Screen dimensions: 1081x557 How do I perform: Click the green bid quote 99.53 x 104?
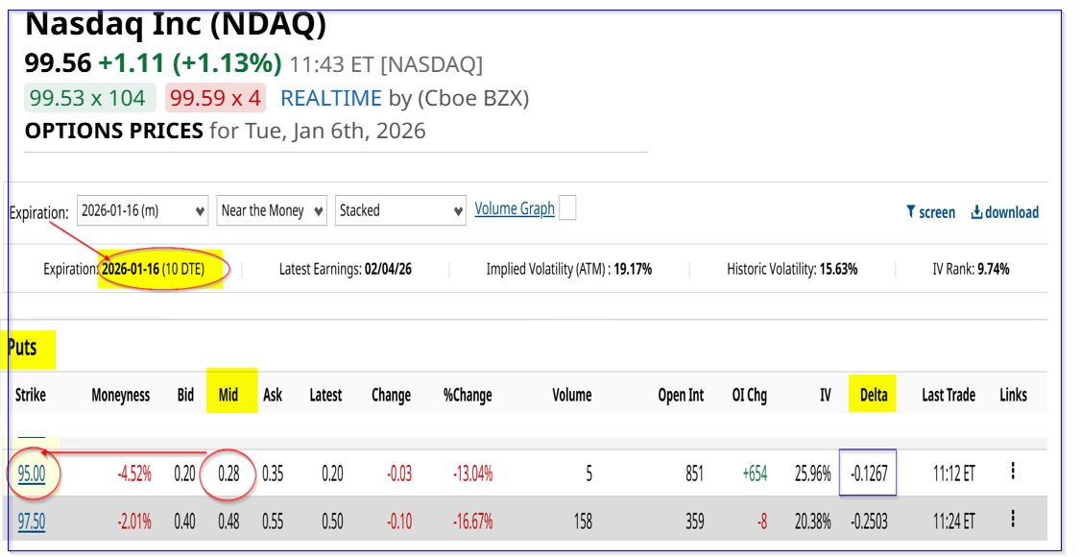[x=89, y=98]
